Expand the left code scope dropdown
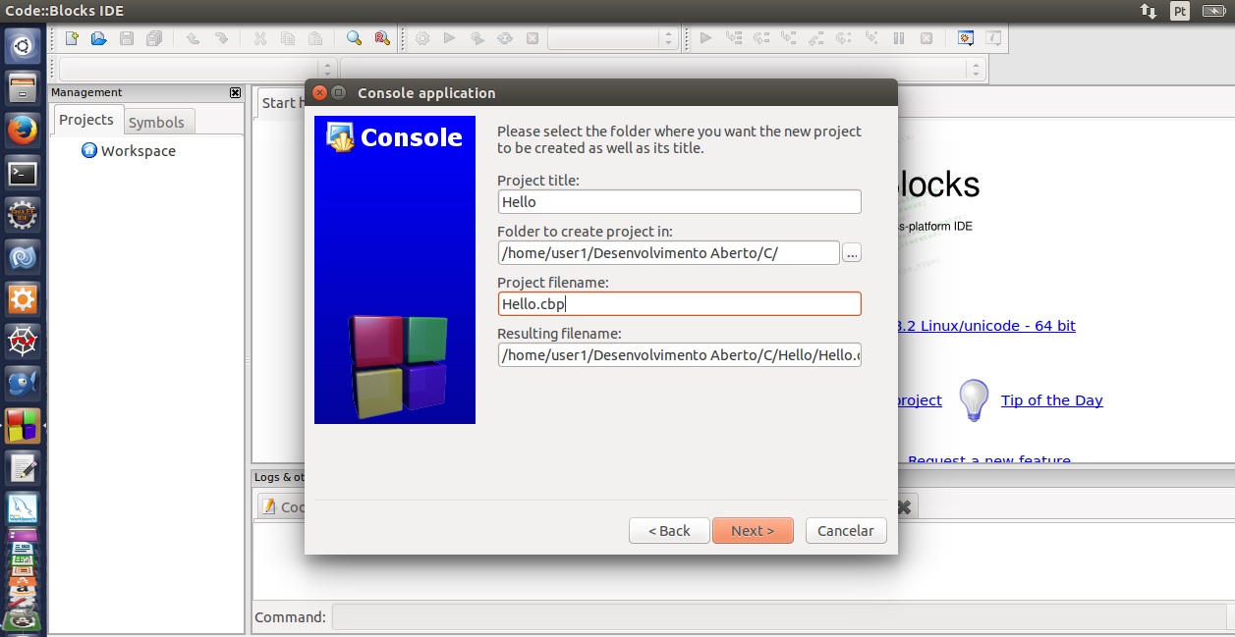Screen dimensions: 1235x637 [x=195, y=70]
